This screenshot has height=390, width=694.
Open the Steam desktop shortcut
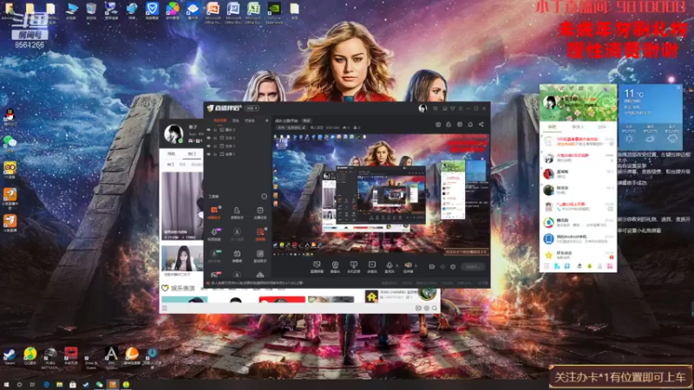click(x=10, y=356)
